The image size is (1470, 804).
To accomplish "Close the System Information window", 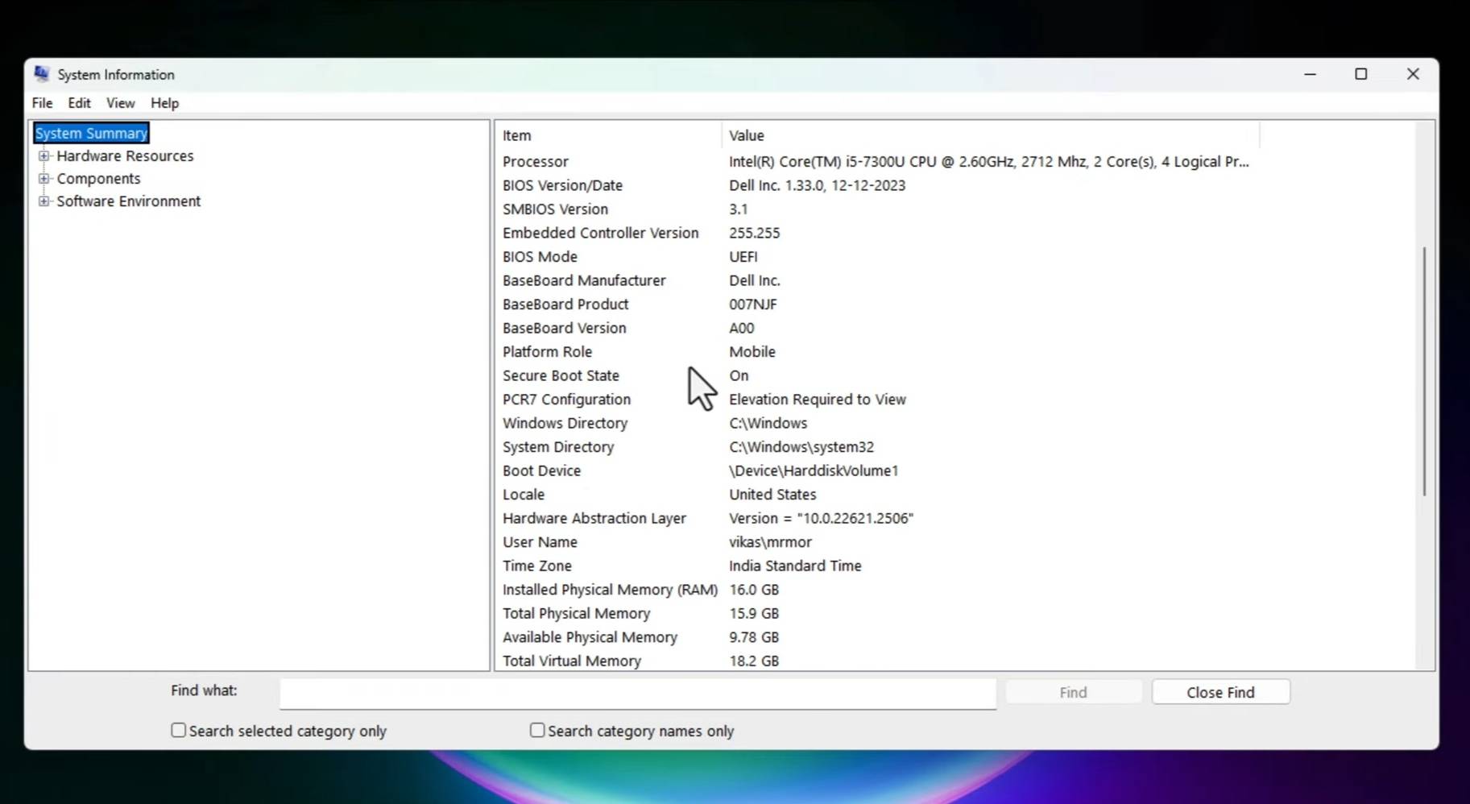I will [1413, 74].
